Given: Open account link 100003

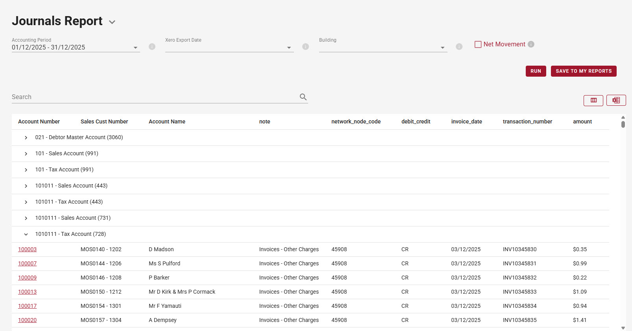Looking at the screenshot, I should (27, 249).
